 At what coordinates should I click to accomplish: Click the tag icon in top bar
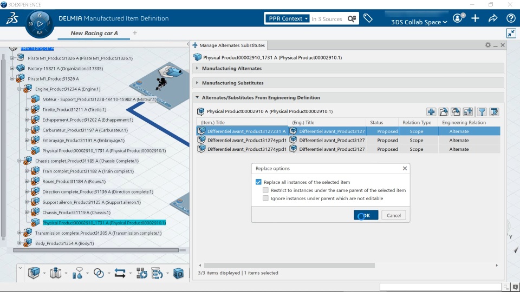368,18
